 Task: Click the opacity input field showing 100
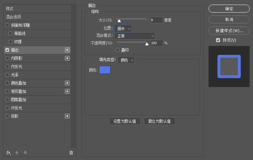pyautogui.click(x=156, y=43)
